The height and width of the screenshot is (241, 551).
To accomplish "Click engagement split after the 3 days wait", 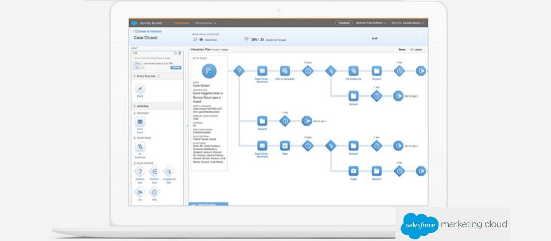I will (x=331, y=145).
